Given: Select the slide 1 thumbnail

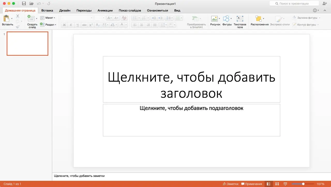Looking at the screenshot, I should 27,44.
